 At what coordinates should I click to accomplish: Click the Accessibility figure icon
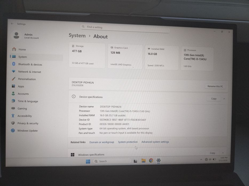(13, 116)
